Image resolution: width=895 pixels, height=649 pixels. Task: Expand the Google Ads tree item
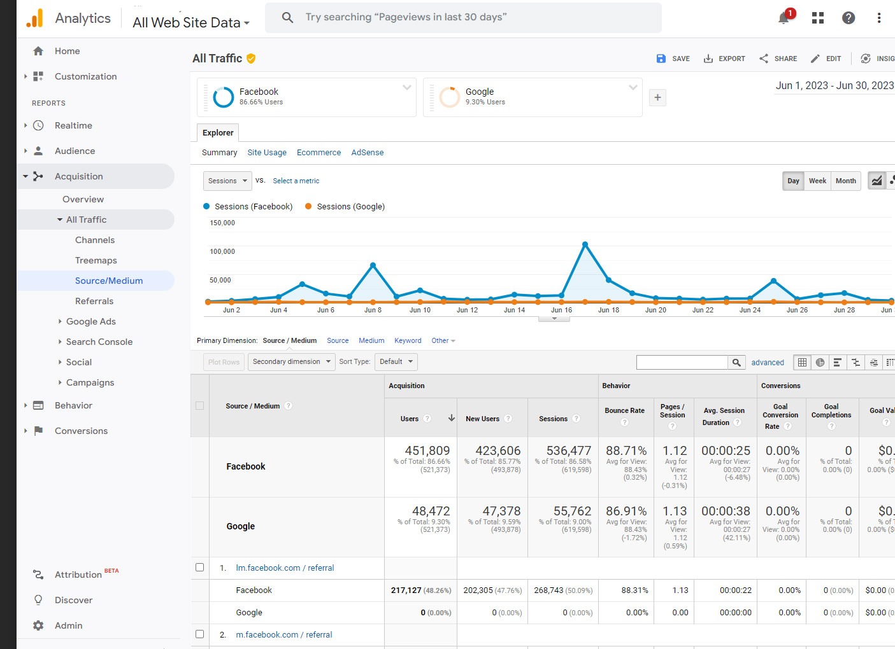pos(60,321)
